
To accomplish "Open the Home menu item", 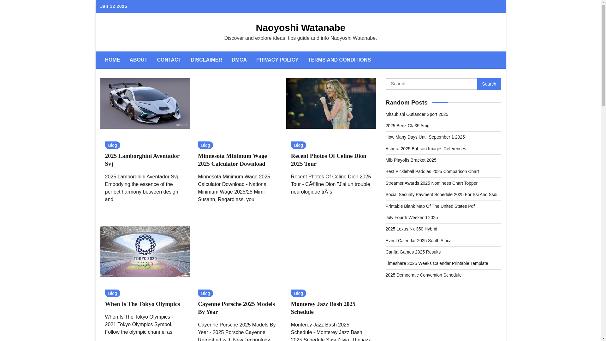I will click(x=112, y=60).
